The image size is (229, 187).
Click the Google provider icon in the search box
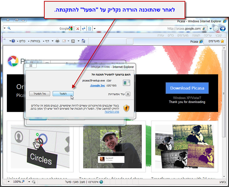coord(71,28)
